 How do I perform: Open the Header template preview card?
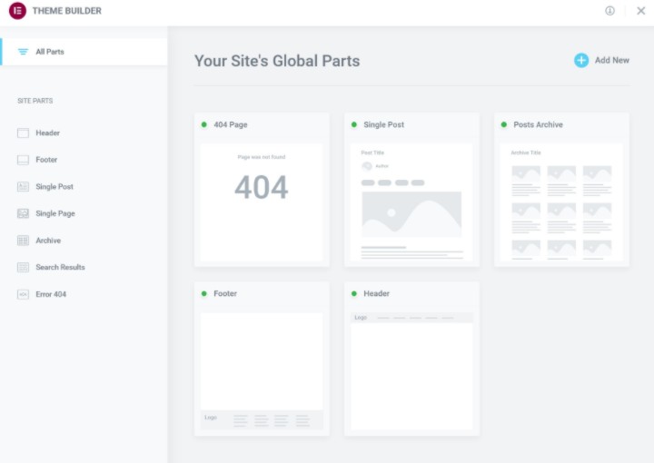tap(411, 370)
